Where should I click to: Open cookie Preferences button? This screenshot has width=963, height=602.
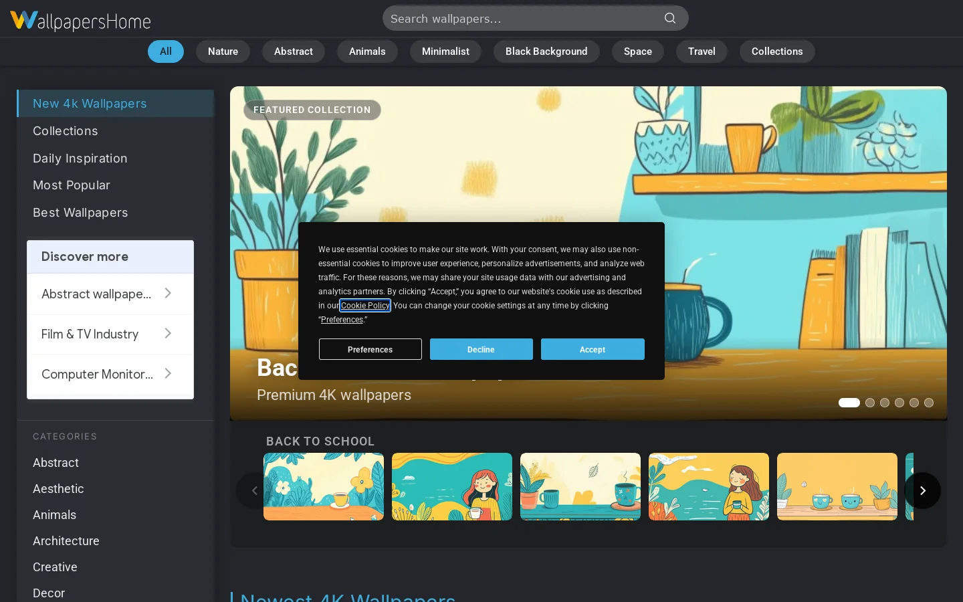click(x=370, y=349)
